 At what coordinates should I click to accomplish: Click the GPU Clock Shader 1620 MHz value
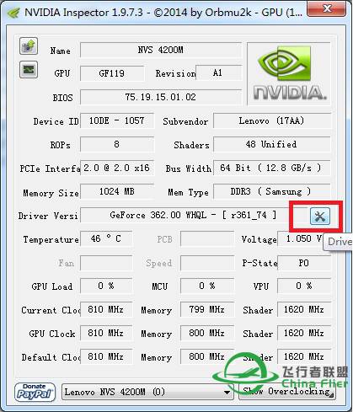tap(304, 333)
